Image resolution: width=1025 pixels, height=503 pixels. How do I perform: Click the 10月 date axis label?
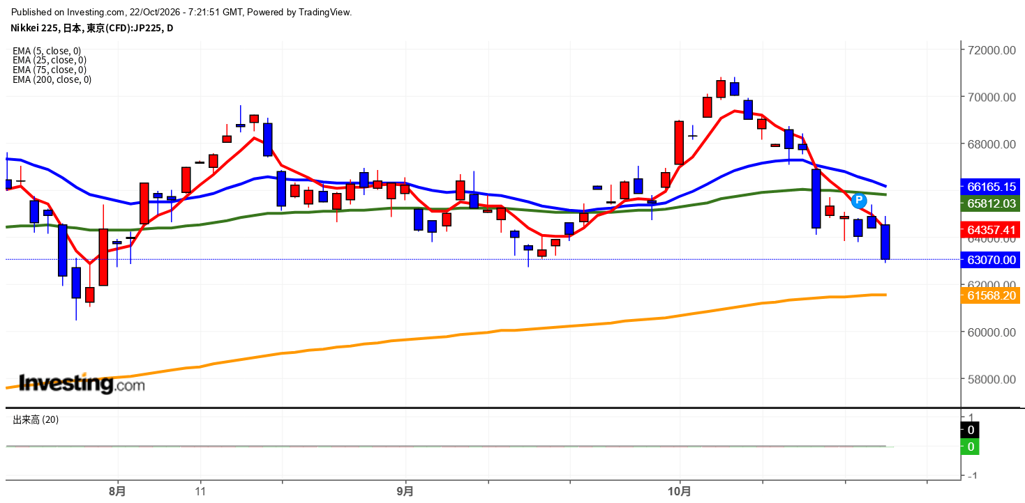pyautogui.click(x=680, y=490)
